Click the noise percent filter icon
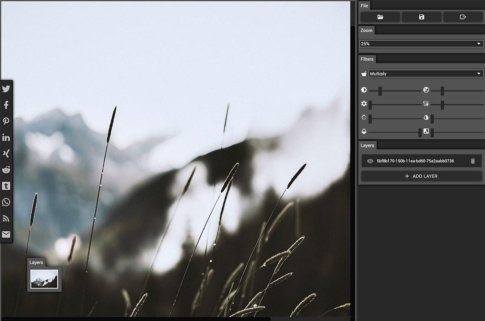The width and height of the screenshot is (485, 321). click(426, 104)
